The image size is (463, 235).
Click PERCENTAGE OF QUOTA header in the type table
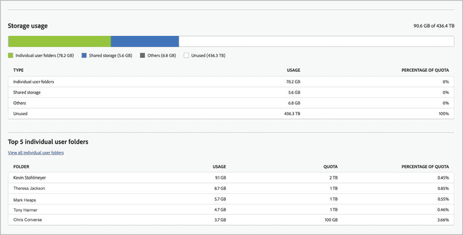tap(425, 70)
